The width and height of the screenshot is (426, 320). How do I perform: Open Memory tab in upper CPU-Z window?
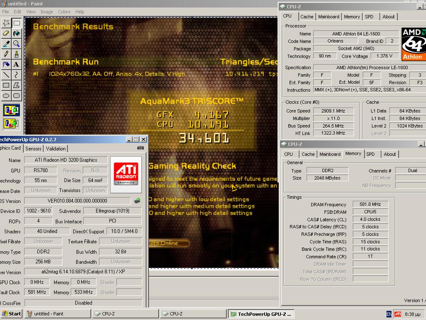pos(352,17)
